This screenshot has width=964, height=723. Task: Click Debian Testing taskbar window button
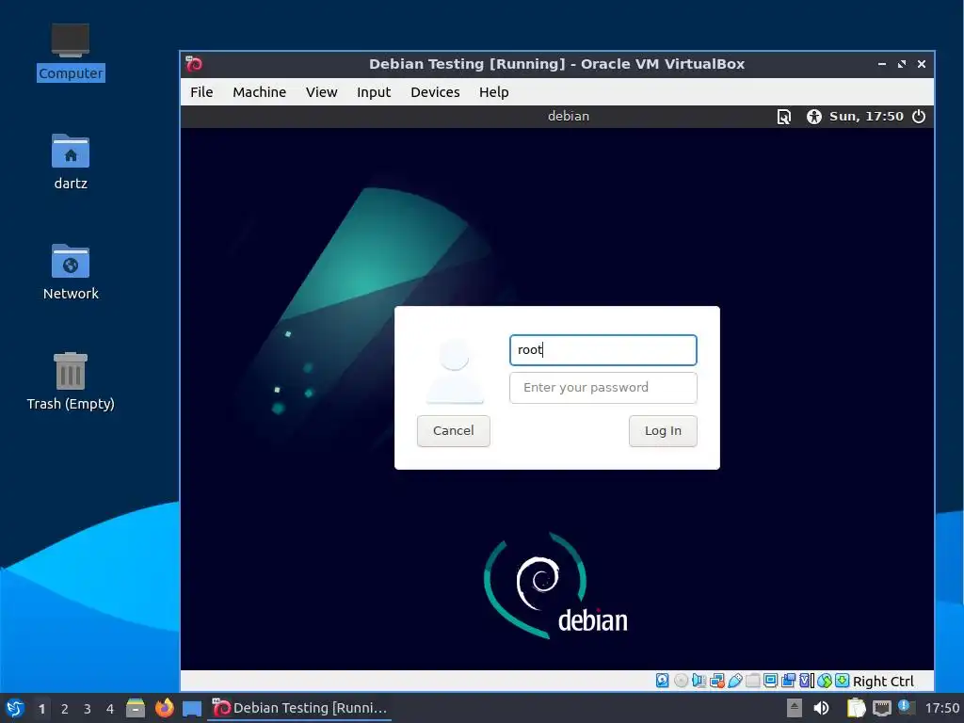pos(299,708)
